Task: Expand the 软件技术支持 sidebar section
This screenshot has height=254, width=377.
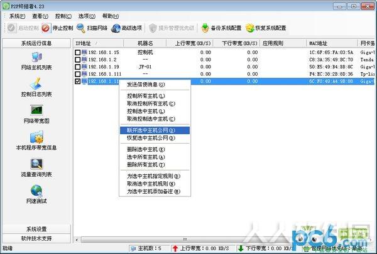Action: coord(36,238)
